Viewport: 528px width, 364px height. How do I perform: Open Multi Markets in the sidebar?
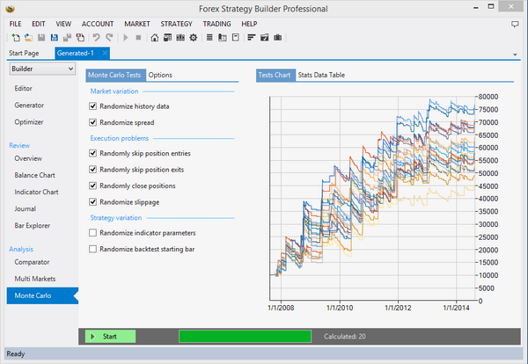pyautogui.click(x=35, y=279)
